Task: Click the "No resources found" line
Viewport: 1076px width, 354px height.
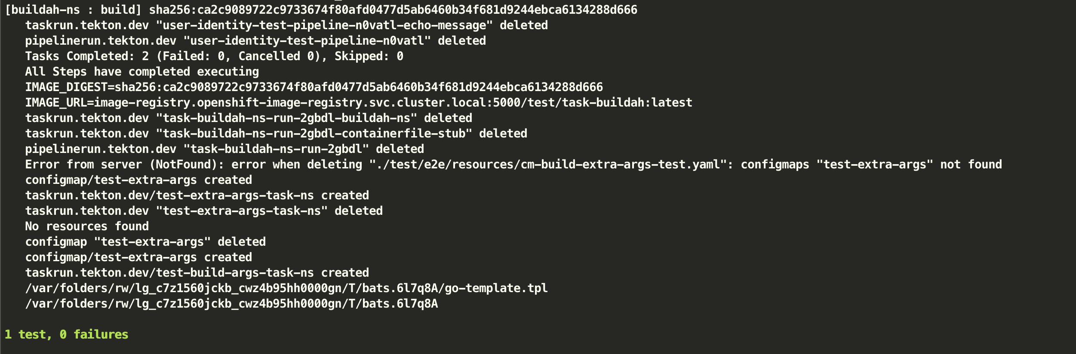Action: point(87,226)
